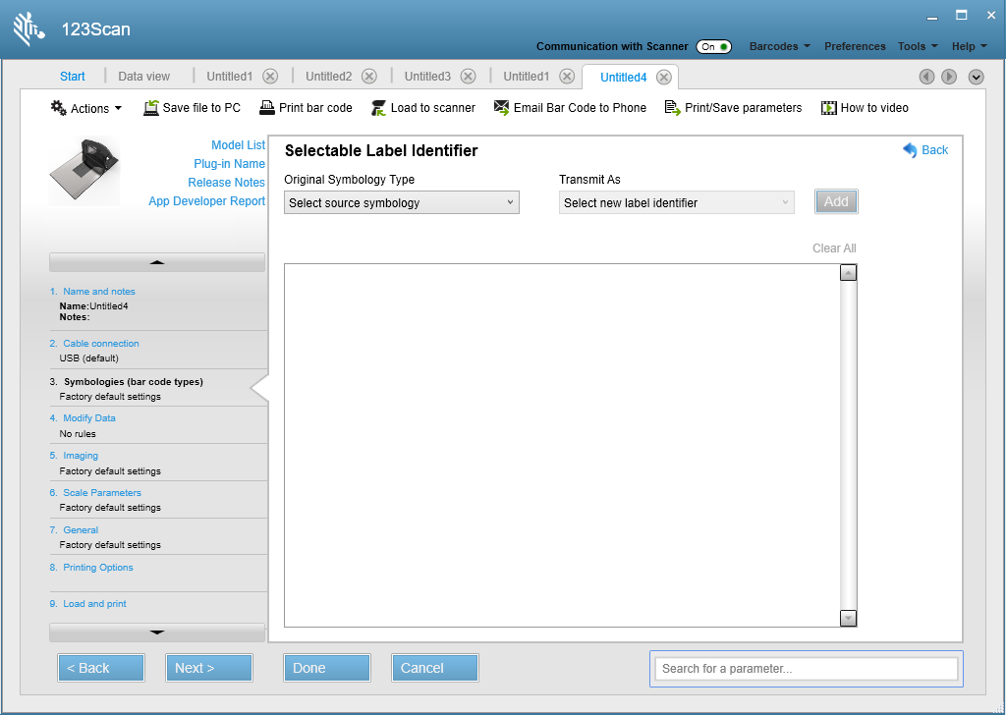Open the Actions menu on the toolbar
The height and width of the screenshot is (715, 1006).
85,107
